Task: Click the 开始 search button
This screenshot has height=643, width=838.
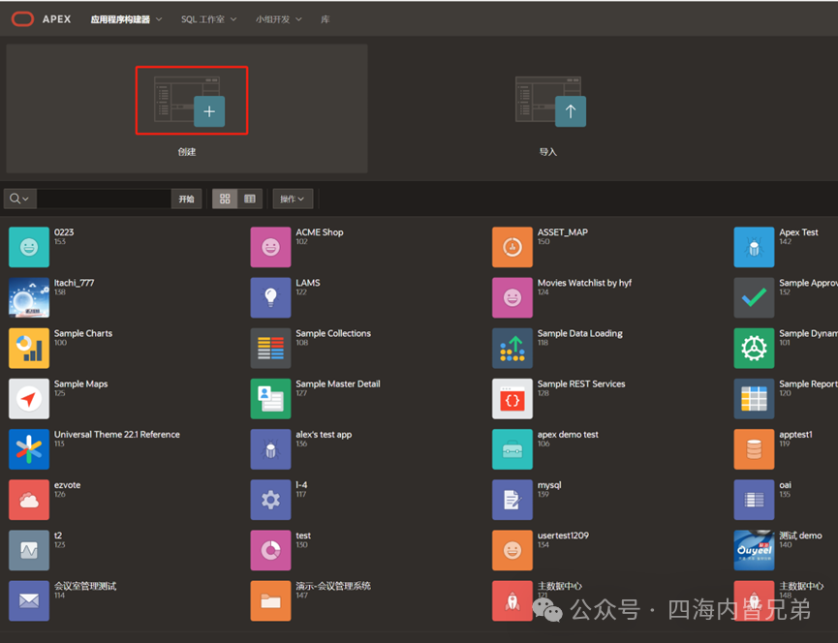Action: [x=187, y=199]
